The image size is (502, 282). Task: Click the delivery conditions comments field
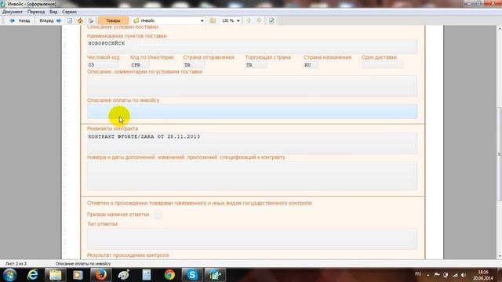(252, 86)
